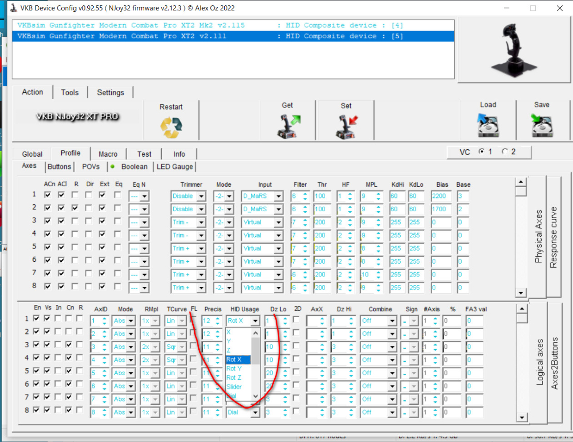
Task: Select the Axes2Buttons vertical tab
Action: point(555,363)
